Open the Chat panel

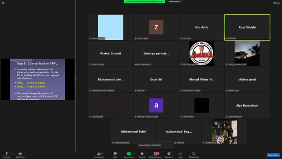[115, 155]
